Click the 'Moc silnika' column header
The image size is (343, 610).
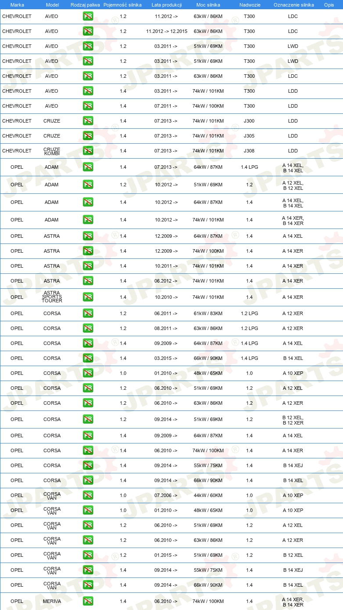[208, 5]
